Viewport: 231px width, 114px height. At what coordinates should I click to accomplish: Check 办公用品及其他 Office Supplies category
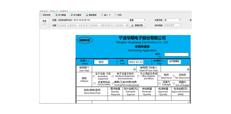pyautogui.click(x=138, y=76)
